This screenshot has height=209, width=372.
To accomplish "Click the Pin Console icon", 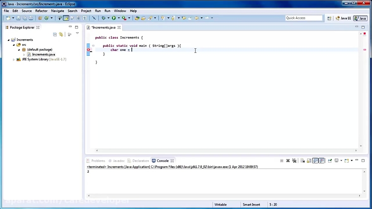I will (330, 161).
